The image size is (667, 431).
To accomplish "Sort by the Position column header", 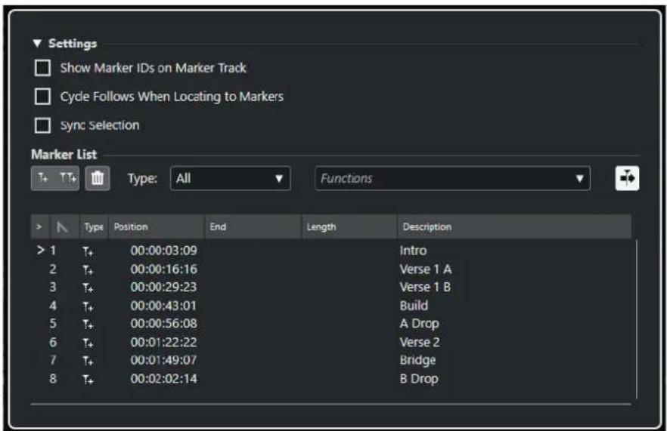I will point(157,226).
